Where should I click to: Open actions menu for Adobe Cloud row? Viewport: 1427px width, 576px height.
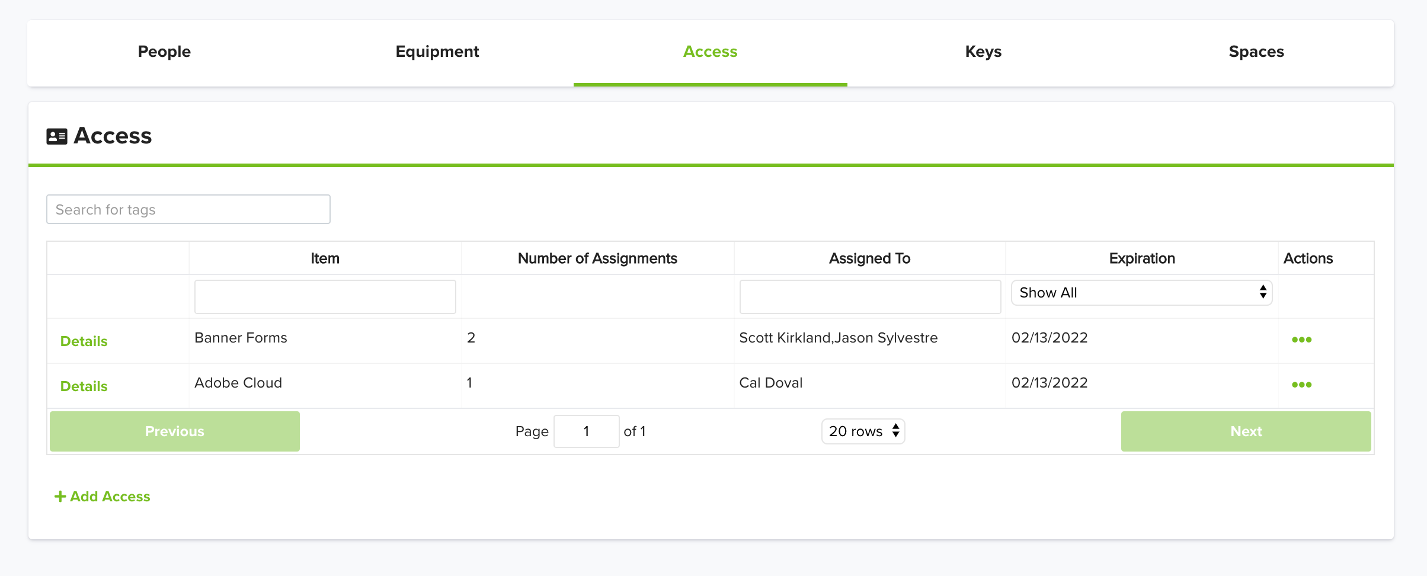coord(1301,385)
